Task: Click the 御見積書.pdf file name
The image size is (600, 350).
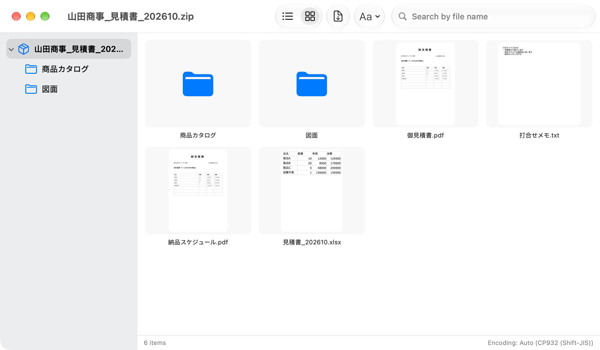Action: coord(426,135)
